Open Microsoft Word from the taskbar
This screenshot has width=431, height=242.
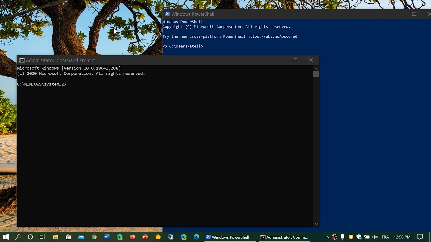click(x=107, y=237)
